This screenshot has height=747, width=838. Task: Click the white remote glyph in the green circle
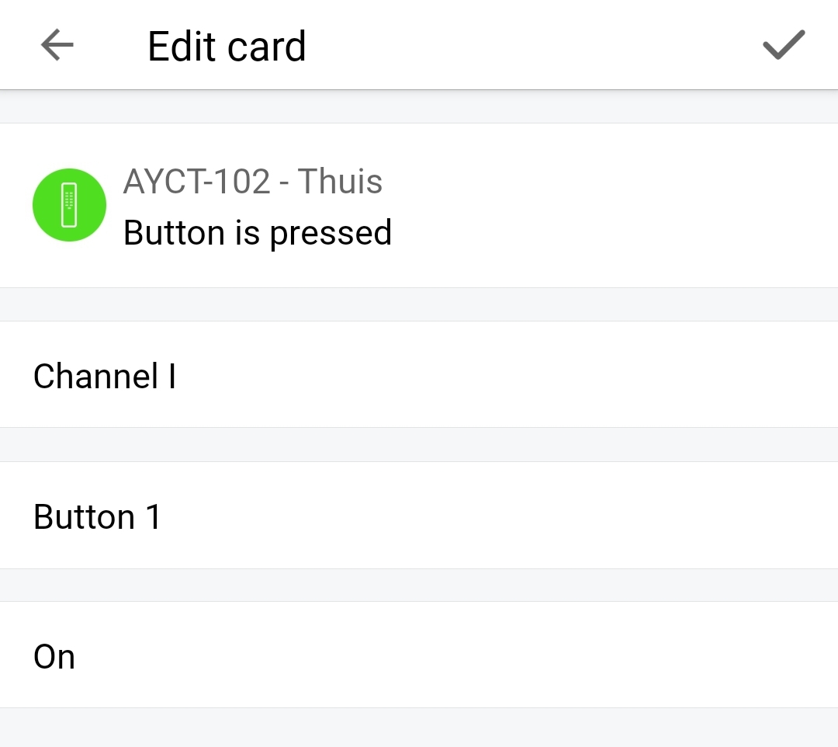tap(69, 205)
